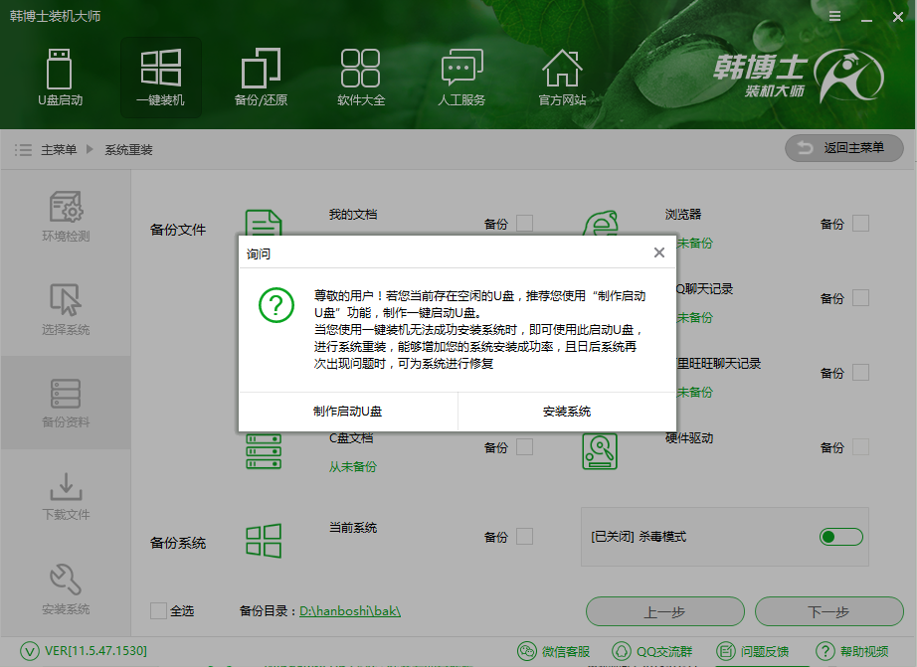
Task: Open 选择系统 from the sidebar
Action: [x=65, y=311]
